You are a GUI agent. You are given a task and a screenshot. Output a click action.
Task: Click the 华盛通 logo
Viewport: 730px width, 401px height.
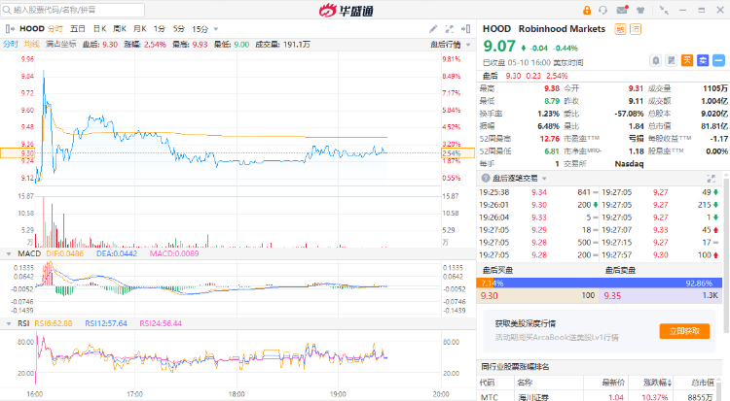[x=346, y=10]
